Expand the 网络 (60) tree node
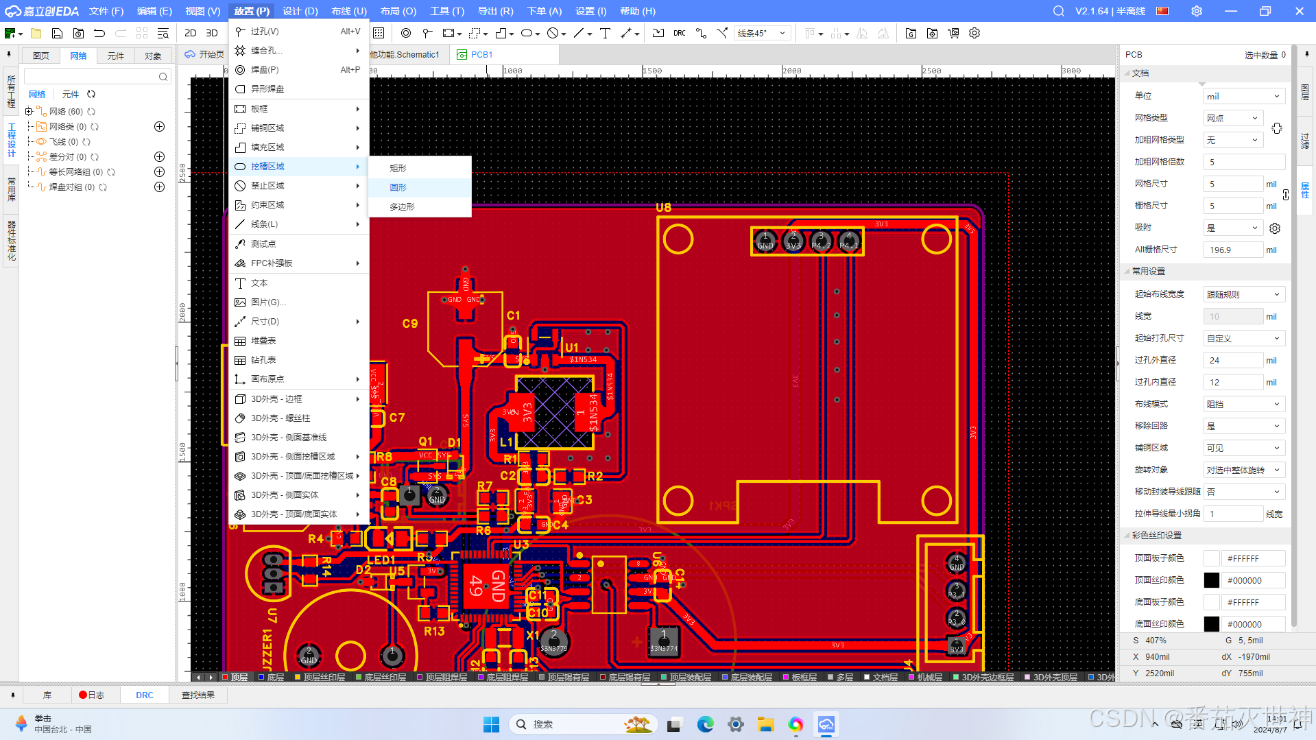Screen dimensions: 1316x740 [29, 111]
